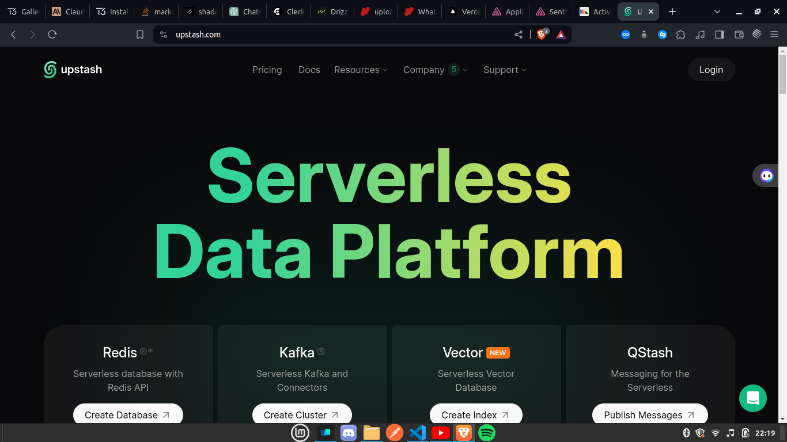
Task: Open the floating assistant widget on right edge
Action: pyautogui.click(x=766, y=176)
